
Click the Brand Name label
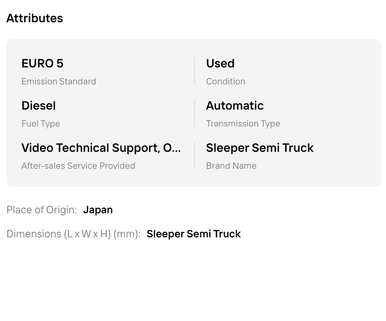click(x=231, y=166)
